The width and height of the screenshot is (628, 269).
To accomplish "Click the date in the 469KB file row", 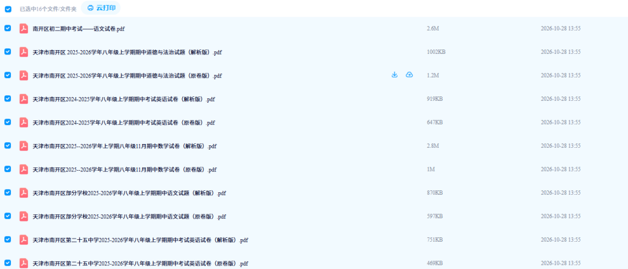I will point(561,263).
